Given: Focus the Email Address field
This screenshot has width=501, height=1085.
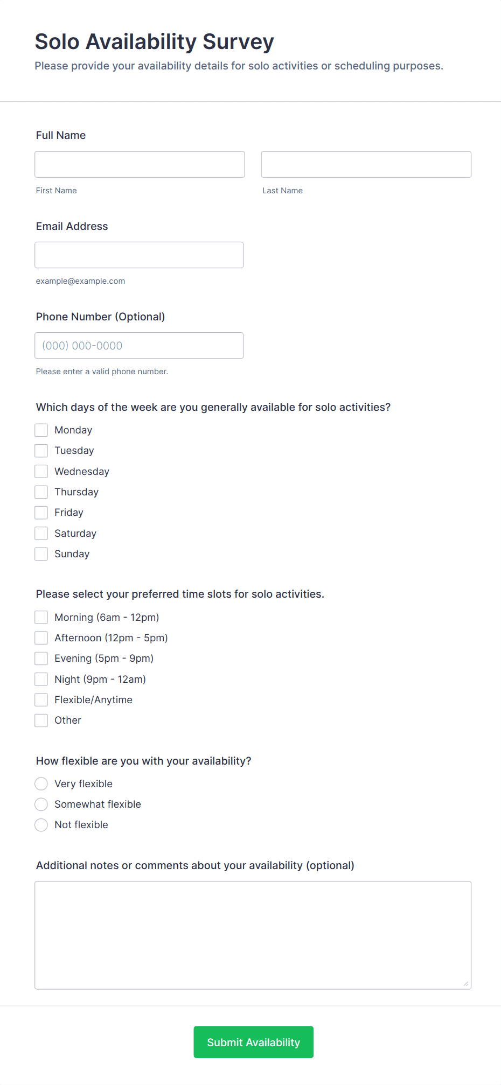Looking at the screenshot, I should (x=139, y=255).
